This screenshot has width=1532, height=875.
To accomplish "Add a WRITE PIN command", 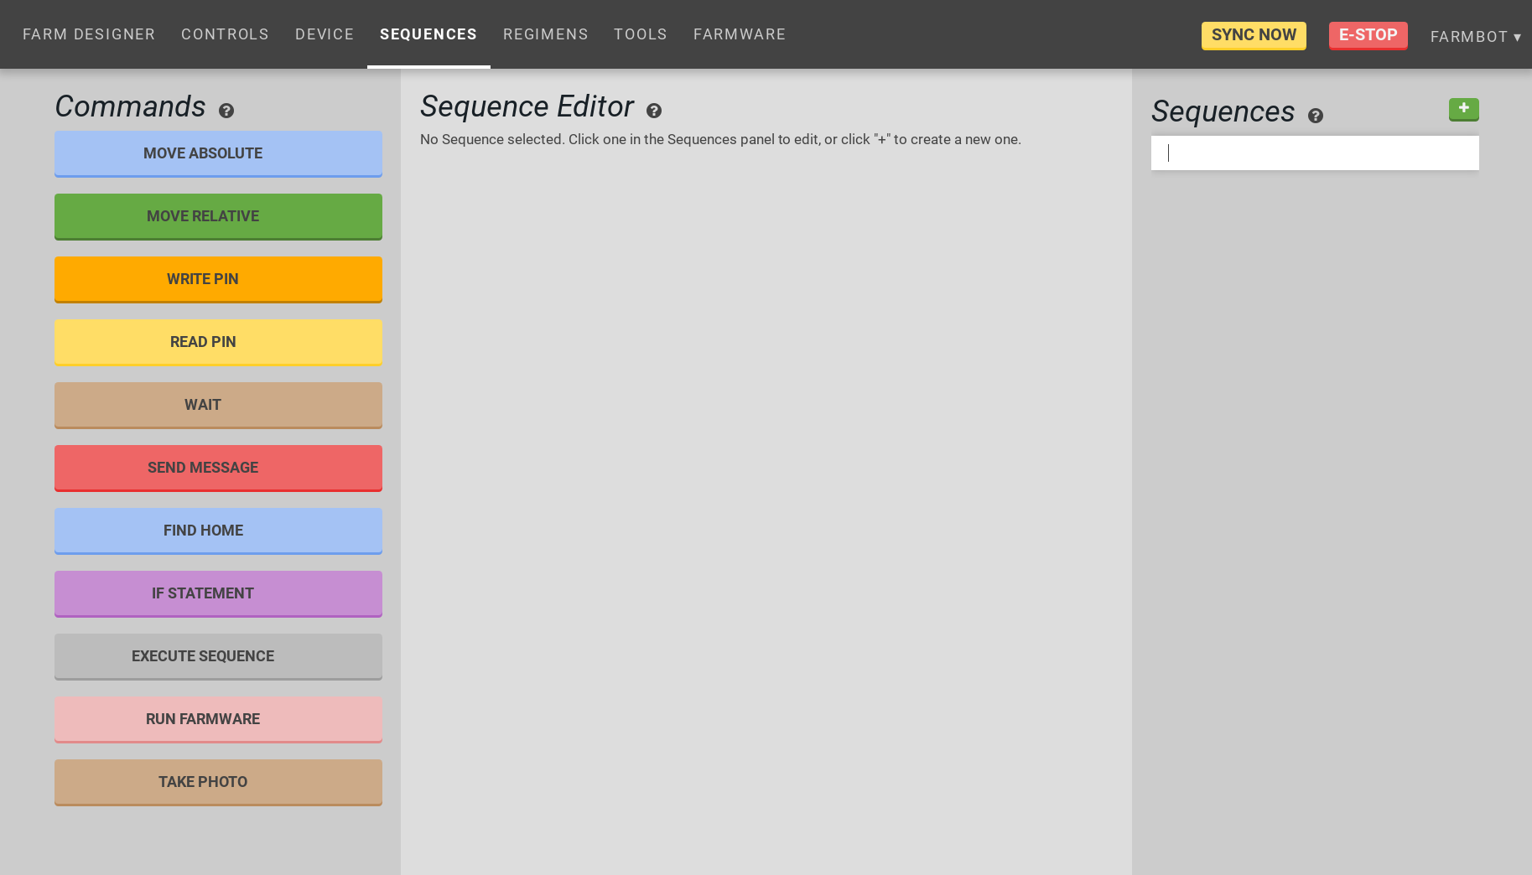I will pos(218,279).
